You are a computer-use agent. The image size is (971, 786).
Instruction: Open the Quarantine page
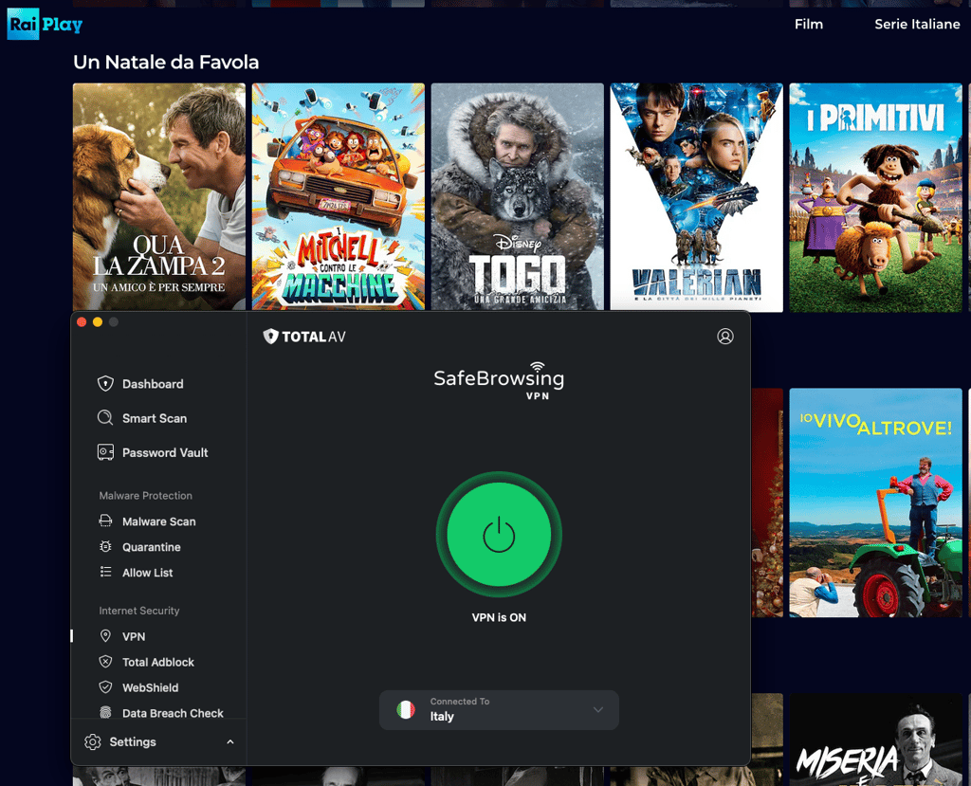[x=151, y=547]
